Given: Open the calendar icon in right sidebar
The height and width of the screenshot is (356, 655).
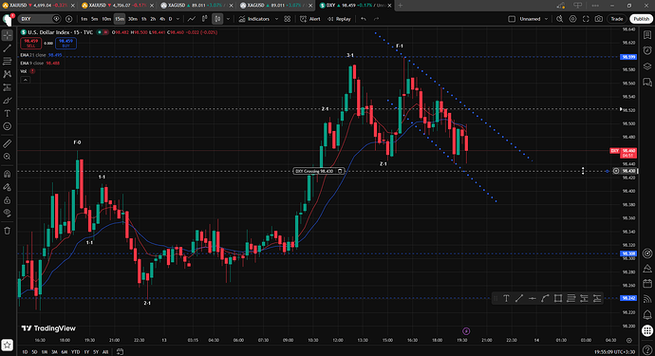Looking at the screenshot, I should 647,284.
